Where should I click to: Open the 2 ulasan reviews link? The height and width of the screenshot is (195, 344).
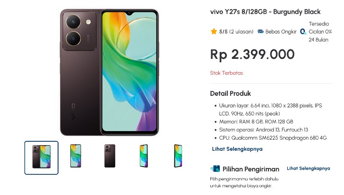tap(241, 31)
